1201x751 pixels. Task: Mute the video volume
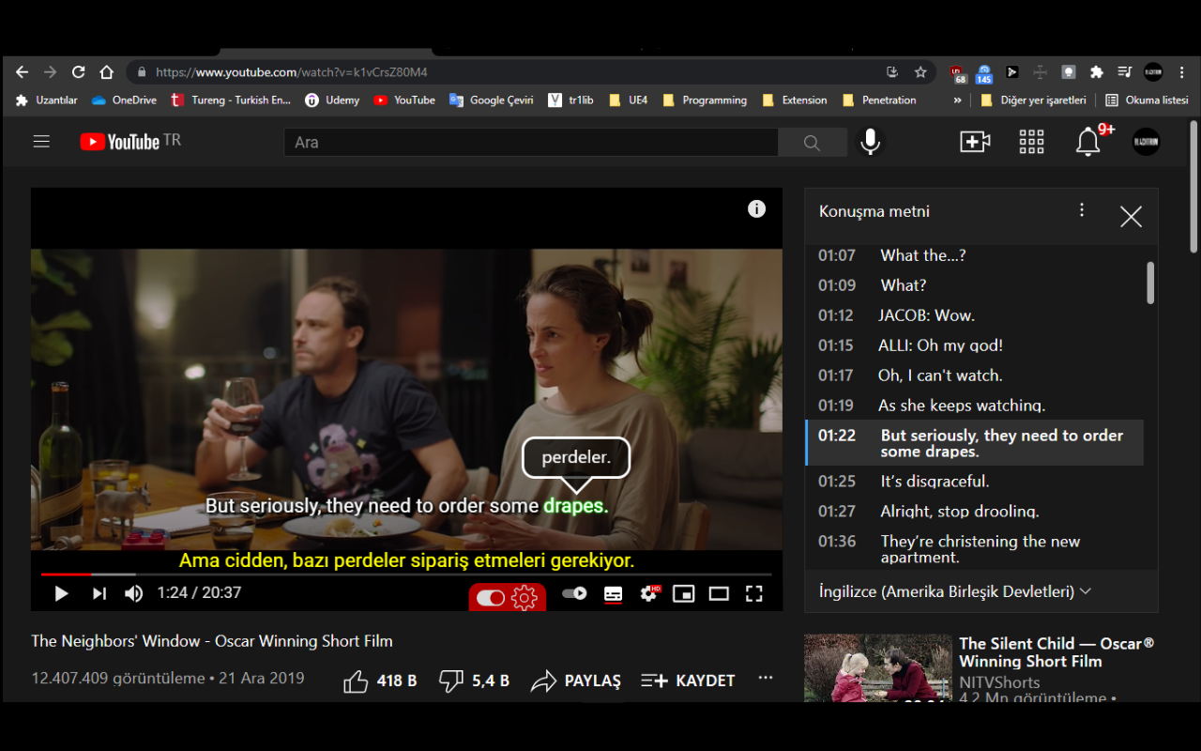coord(134,593)
